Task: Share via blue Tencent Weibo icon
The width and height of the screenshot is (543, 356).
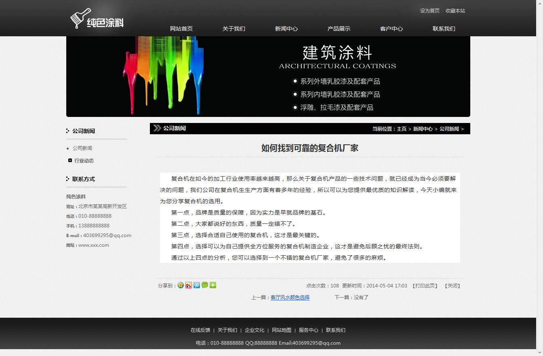Action: (x=197, y=285)
